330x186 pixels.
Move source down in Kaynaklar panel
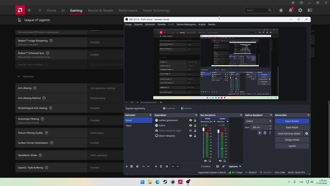[178, 166]
